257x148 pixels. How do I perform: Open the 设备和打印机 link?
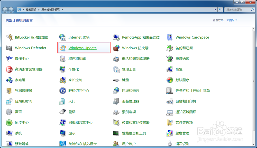[x=186, y=101]
